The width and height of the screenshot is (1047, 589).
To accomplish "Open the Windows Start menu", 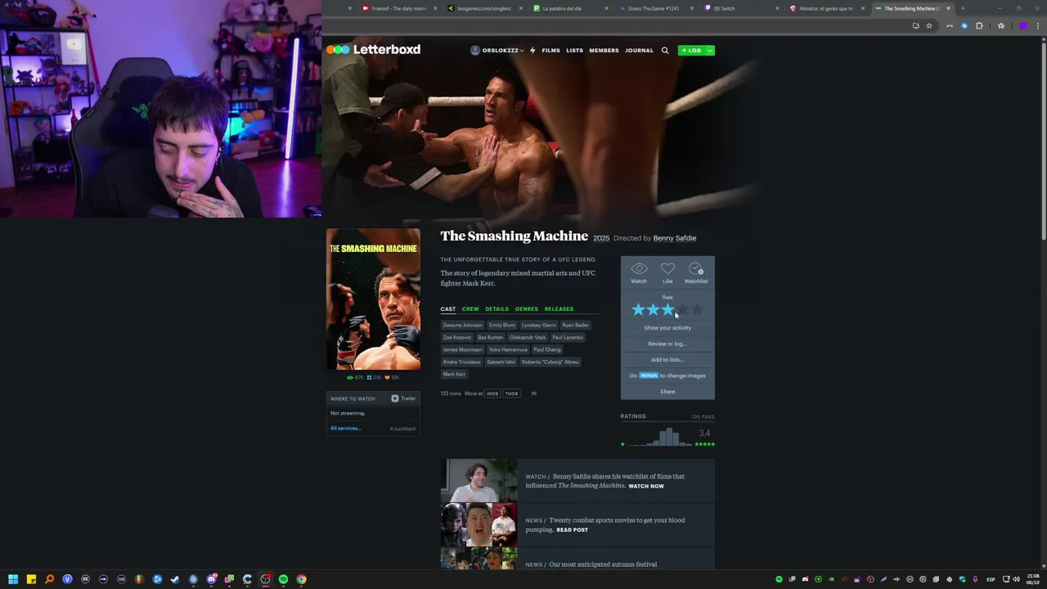I will [13, 579].
